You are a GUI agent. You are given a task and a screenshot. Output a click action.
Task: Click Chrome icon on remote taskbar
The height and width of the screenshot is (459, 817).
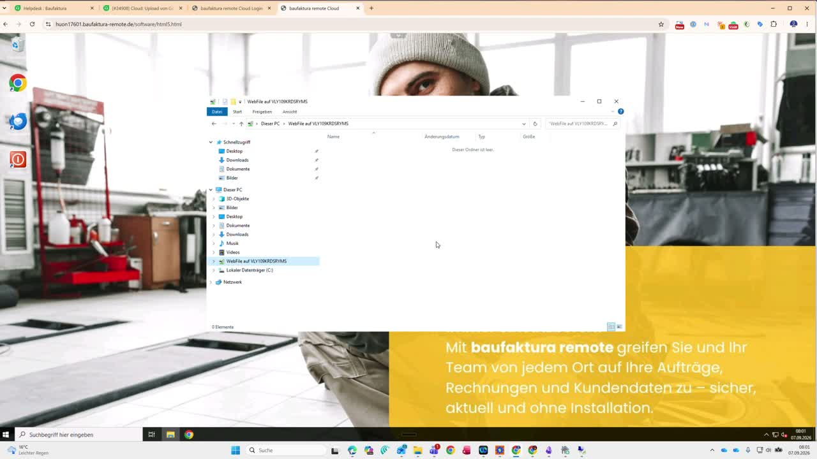[x=189, y=435]
